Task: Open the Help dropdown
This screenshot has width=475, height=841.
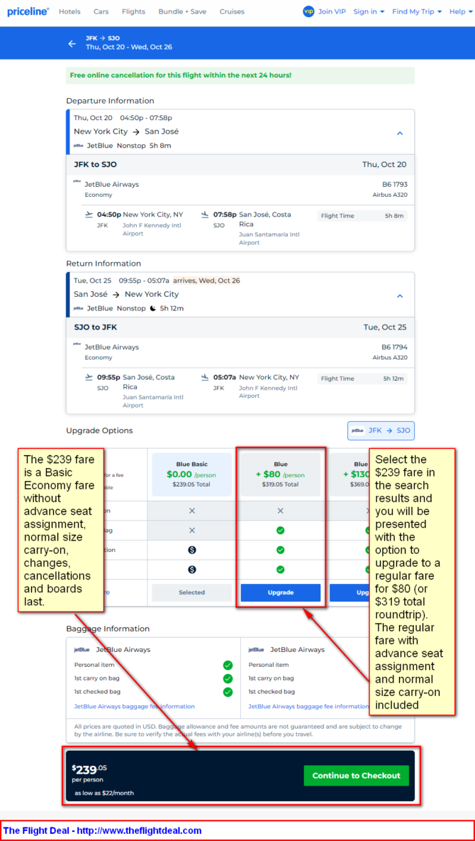Action: pyautogui.click(x=461, y=11)
